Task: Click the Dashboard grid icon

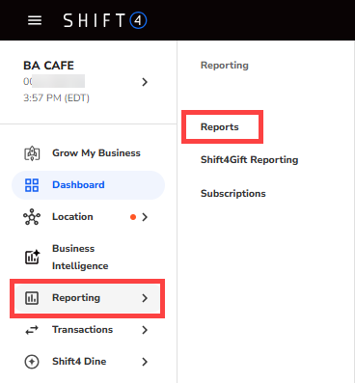Action: [x=32, y=185]
